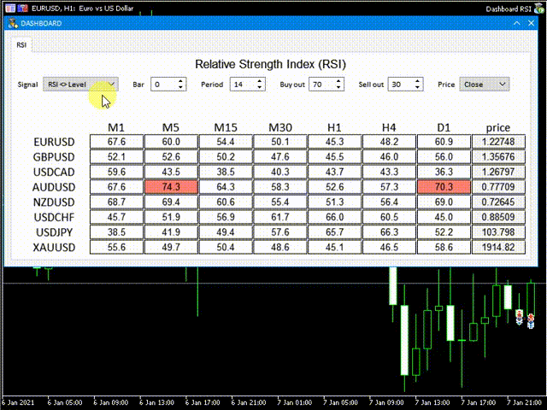Viewport: 547px width, 410px height.
Task: Expand the Price dropdown set to Close
Action: pyautogui.click(x=485, y=84)
